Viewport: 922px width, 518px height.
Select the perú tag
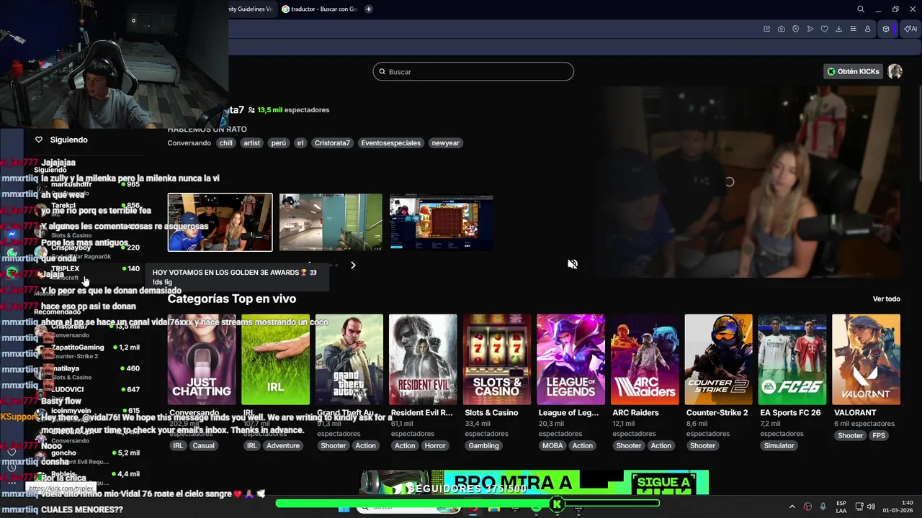279,143
